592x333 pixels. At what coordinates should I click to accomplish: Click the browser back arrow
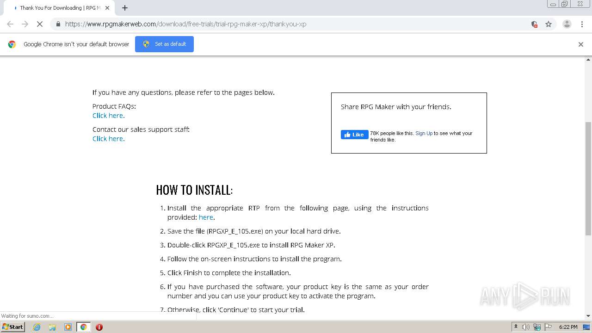(x=10, y=24)
